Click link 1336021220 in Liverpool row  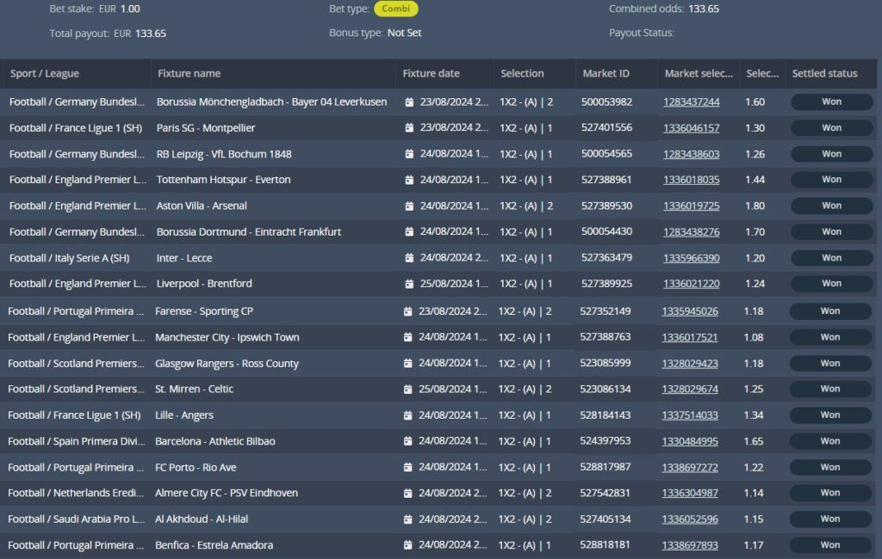coord(692,284)
